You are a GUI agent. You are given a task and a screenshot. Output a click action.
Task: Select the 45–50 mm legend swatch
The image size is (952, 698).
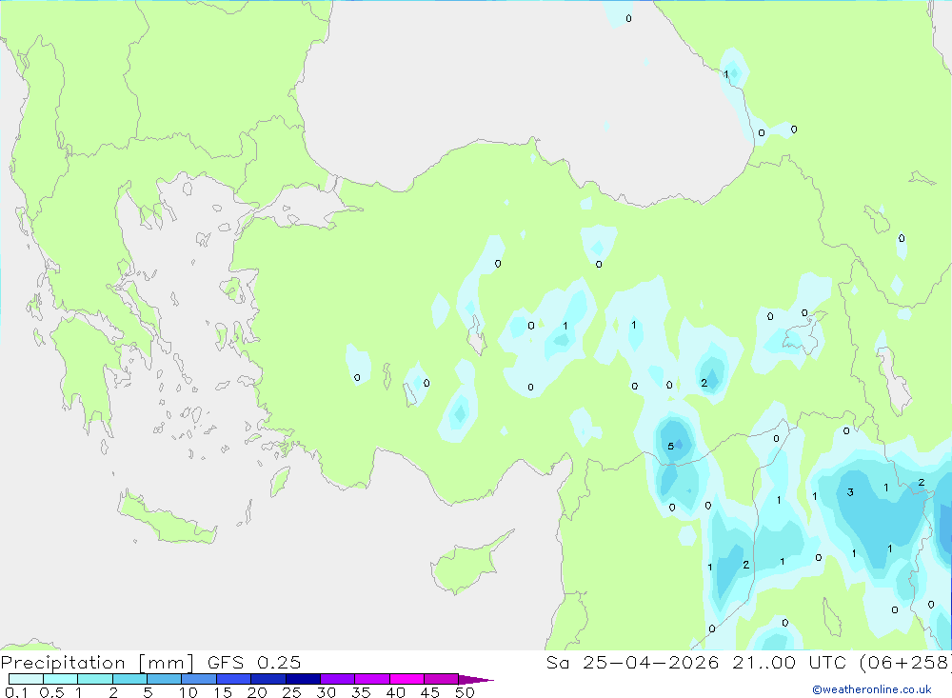point(441,679)
